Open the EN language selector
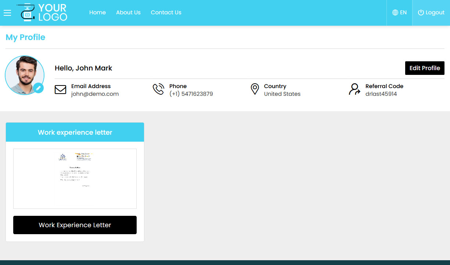Viewport: 450px width, 265px height. click(x=399, y=12)
